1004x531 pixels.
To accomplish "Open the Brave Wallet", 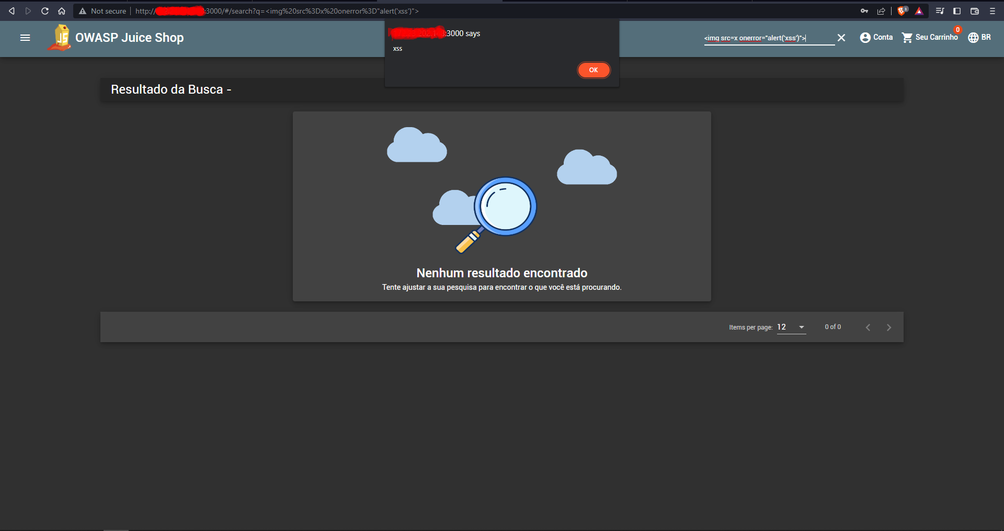I will click(974, 10).
